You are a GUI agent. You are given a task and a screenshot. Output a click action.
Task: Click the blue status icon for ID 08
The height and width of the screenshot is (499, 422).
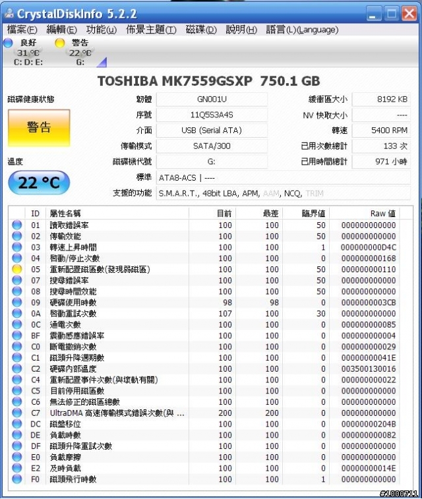[17, 291]
